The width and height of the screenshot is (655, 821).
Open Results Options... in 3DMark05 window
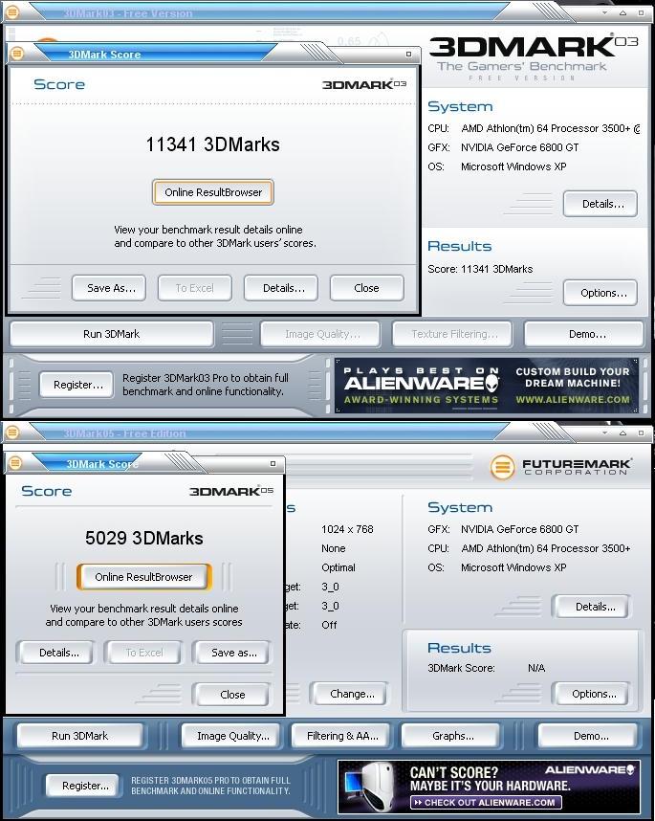click(592, 694)
